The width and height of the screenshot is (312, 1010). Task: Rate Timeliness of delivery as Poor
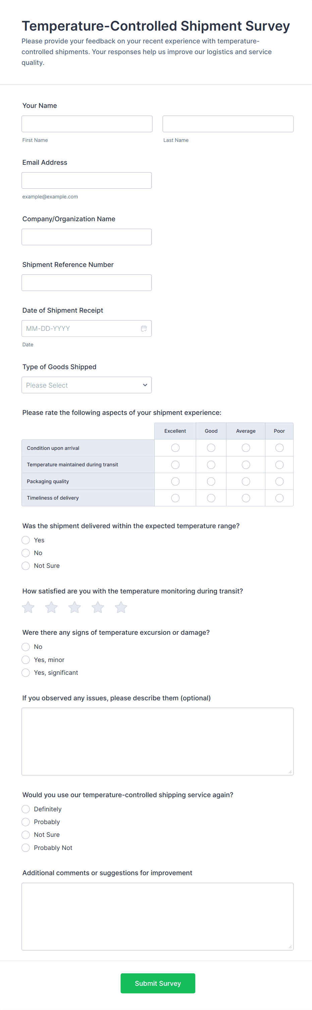click(279, 498)
